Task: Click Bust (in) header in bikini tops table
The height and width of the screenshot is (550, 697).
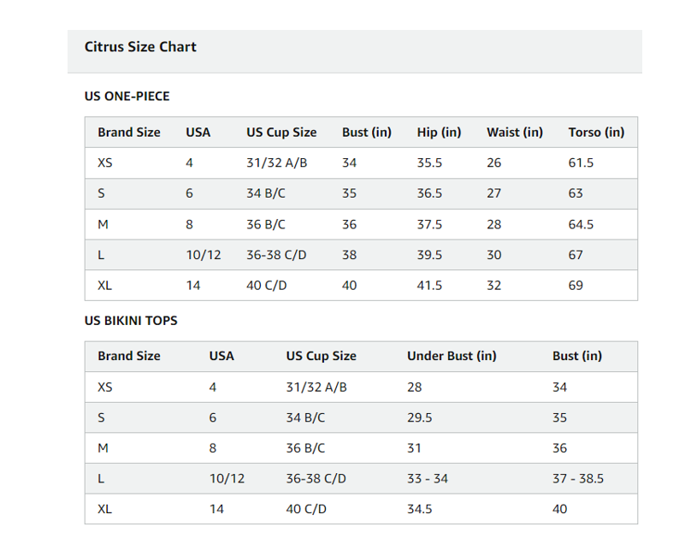Action: (577, 356)
